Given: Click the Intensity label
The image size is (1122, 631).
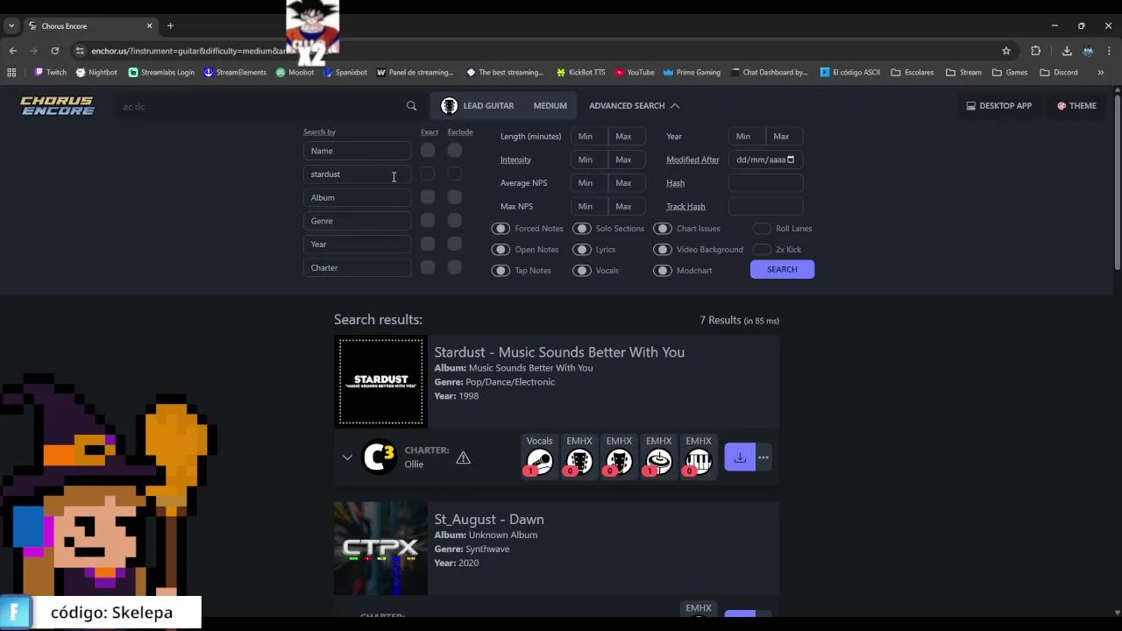Looking at the screenshot, I should 515,160.
